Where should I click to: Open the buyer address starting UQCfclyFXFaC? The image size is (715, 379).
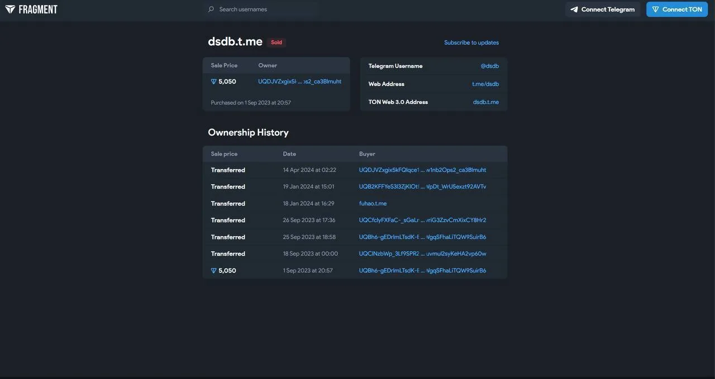[x=423, y=220]
